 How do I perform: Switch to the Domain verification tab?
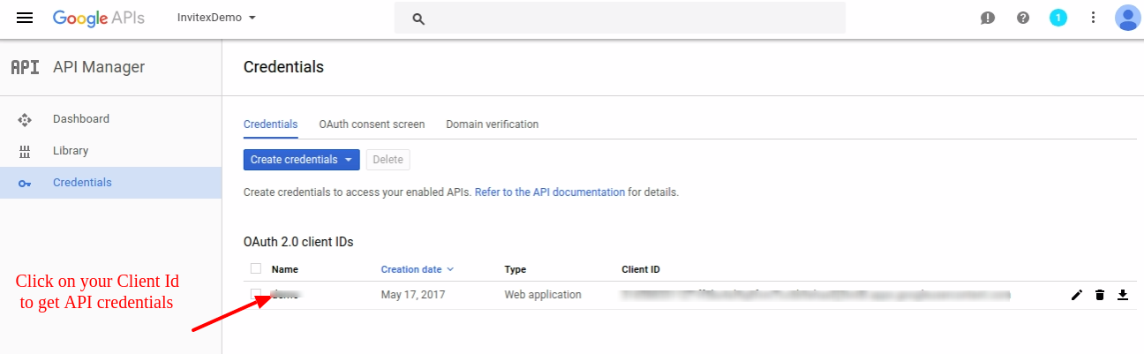(x=492, y=124)
